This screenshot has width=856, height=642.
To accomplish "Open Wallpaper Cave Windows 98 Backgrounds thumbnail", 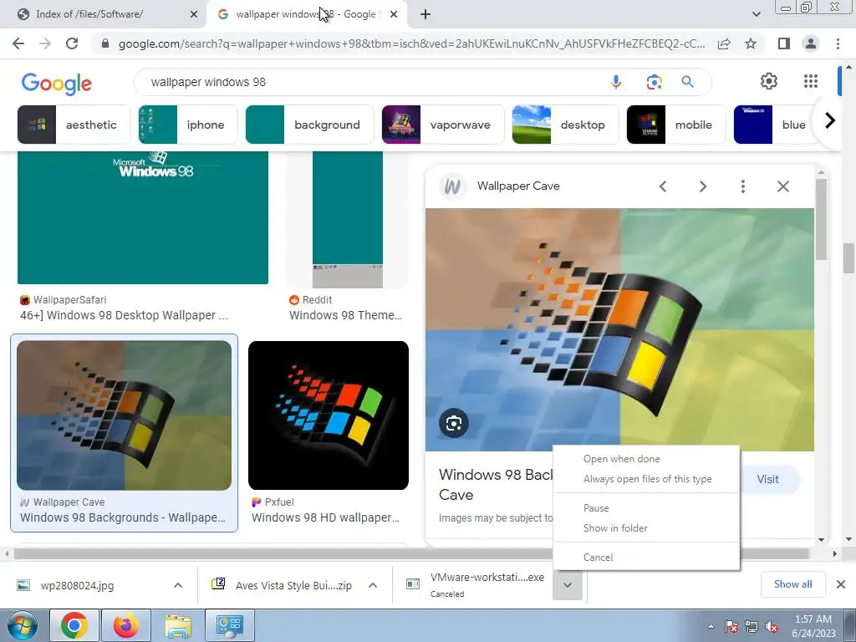I will pyautogui.click(x=124, y=415).
